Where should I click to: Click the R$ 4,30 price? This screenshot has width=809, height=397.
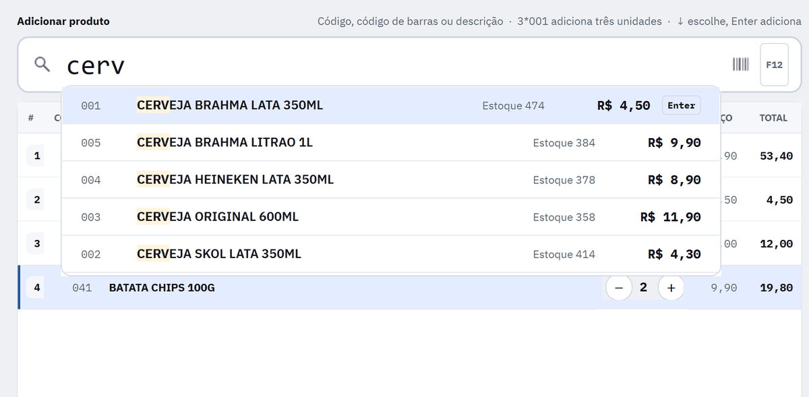(x=674, y=254)
